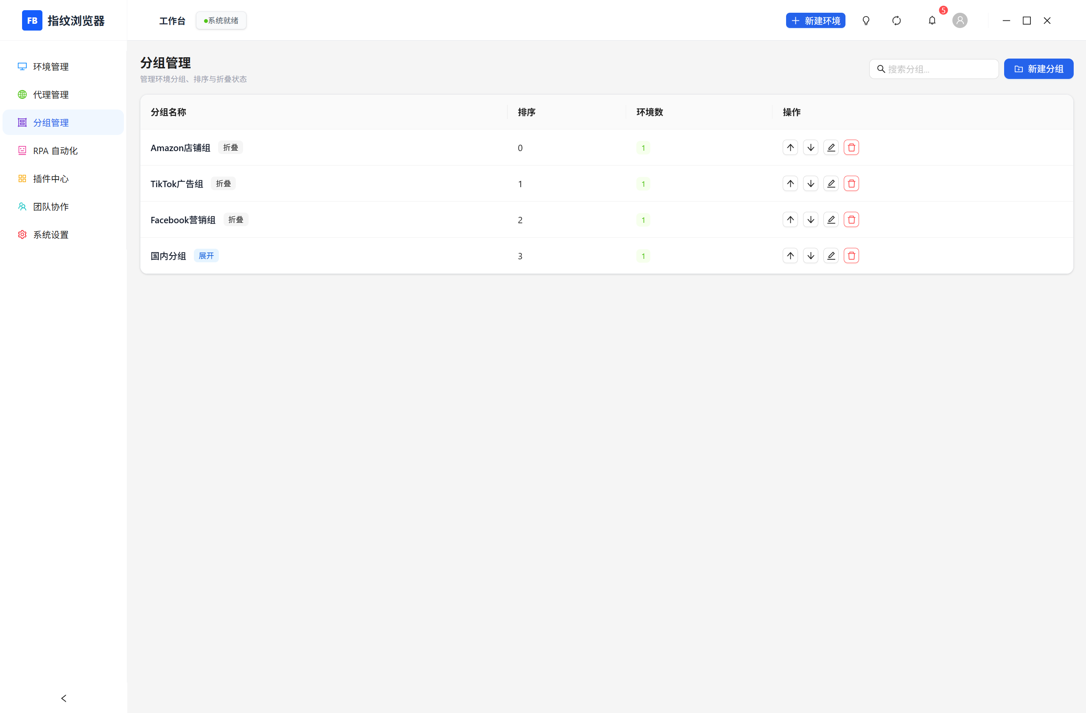
Task: Open 插件中心 in the sidebar
Action: [x=64, y=179]
